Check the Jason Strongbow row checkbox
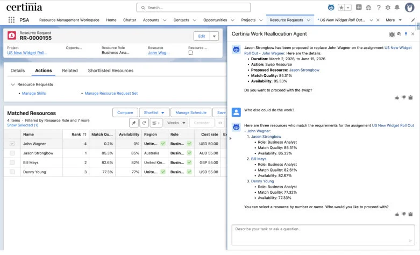Image resolution: width=420 pixels, height=255 pixels. pyautogui.click(x=12, y=153)
